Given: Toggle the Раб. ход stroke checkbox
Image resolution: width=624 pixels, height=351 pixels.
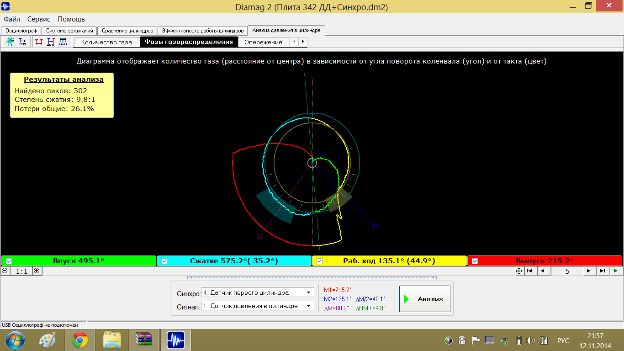Looking at the screenshot, I should coord(319,261).
